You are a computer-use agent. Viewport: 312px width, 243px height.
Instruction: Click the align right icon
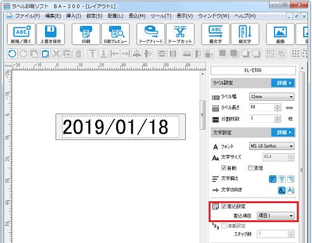pos(126,54)
